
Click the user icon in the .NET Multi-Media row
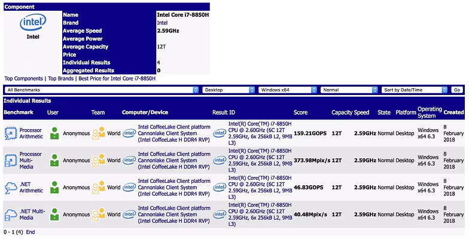[54, 215]
